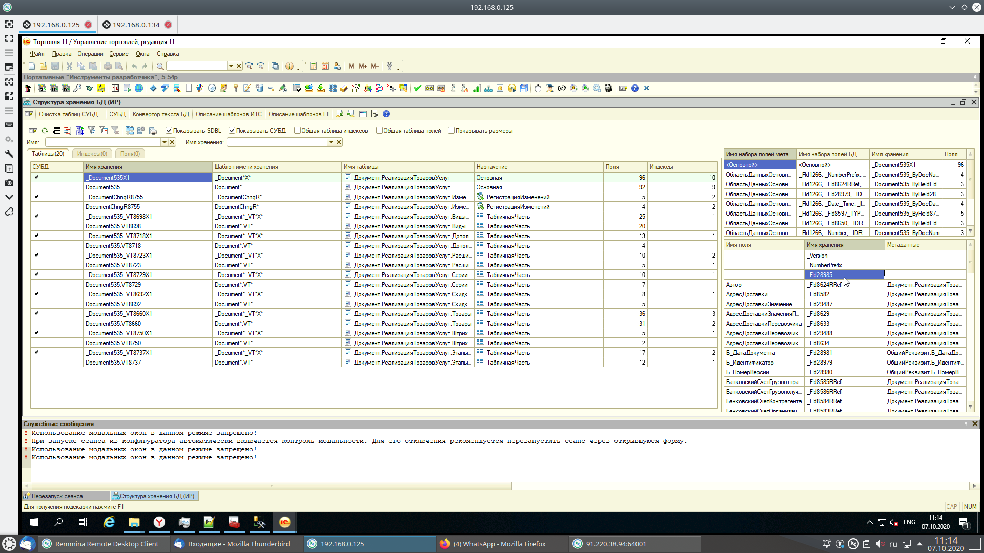Switch to the Индексы(0) tab
The width and height of the screenshot is (984, 553).
coord(92,154)
